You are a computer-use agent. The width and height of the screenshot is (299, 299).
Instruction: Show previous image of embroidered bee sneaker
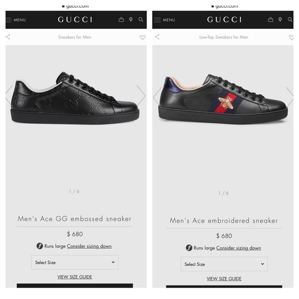(157, 97)
